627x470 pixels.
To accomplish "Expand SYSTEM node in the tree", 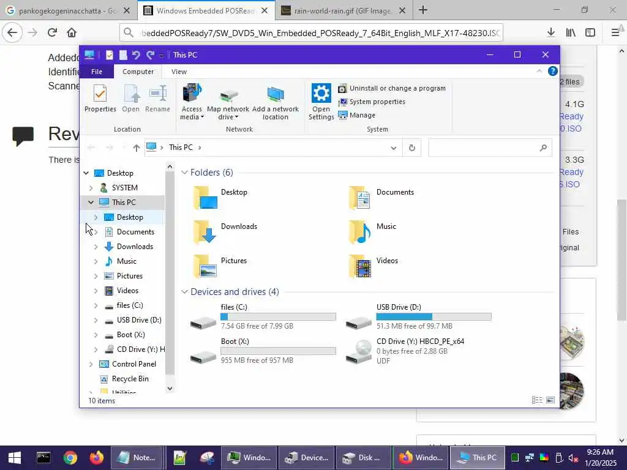I will (x=91, y=188).
